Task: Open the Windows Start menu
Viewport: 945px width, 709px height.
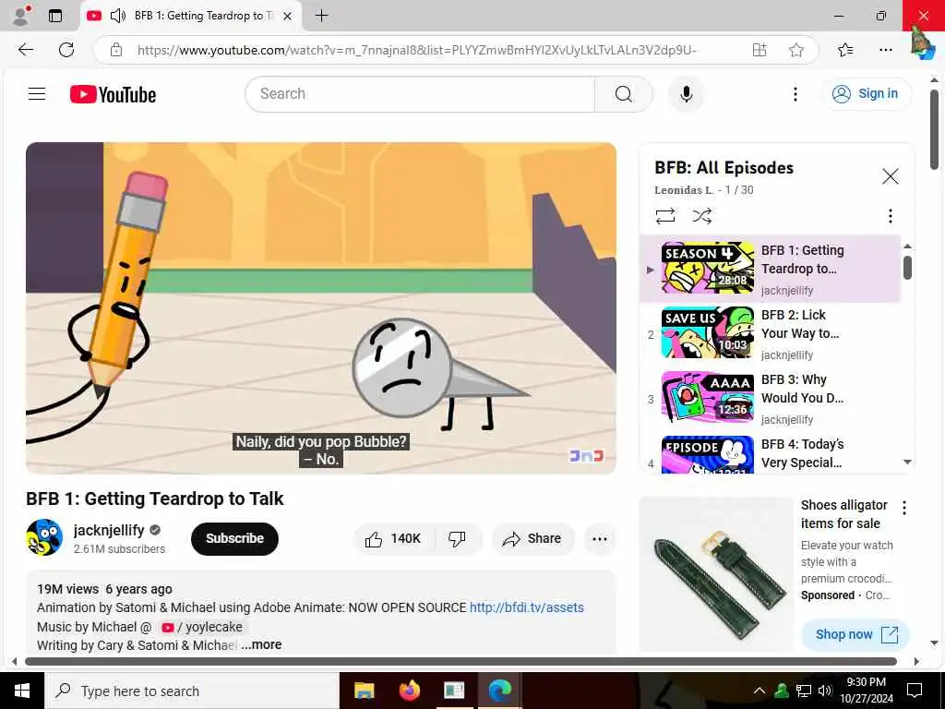Action: 22,691
